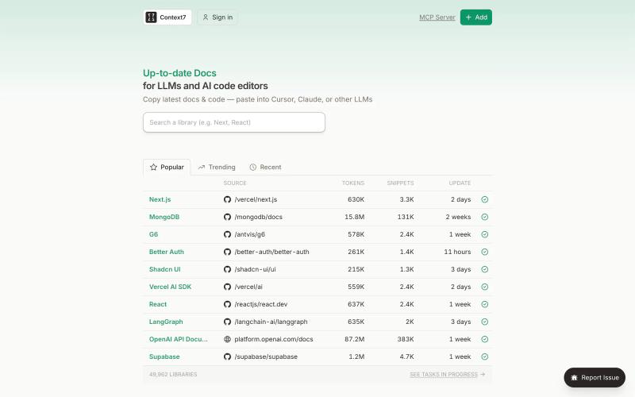Open the LangGraph library link
Viewport: 635px width, 397px height.
coord(166,322)
